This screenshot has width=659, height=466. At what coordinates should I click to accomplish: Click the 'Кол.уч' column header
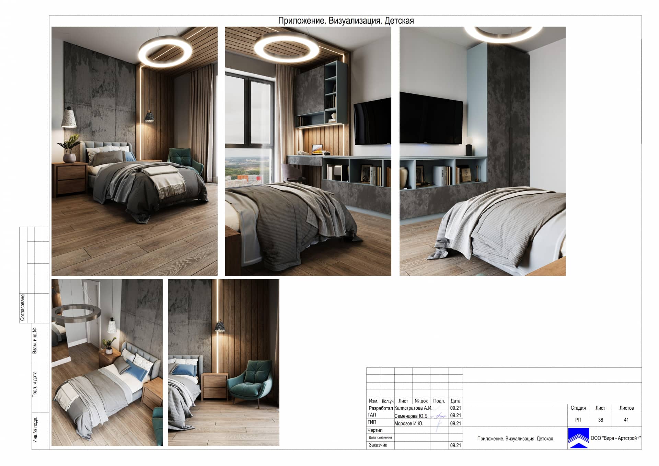click(388, 401)
